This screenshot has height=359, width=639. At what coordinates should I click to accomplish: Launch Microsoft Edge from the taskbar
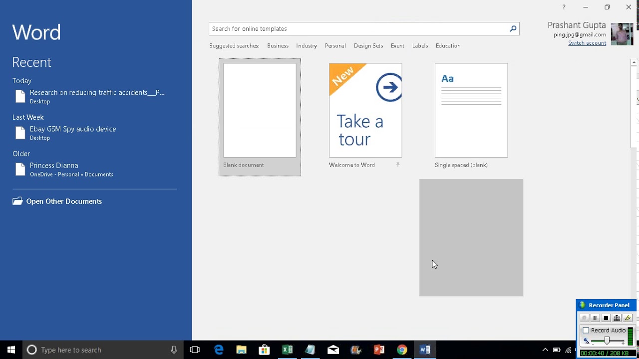coord(219,350)
